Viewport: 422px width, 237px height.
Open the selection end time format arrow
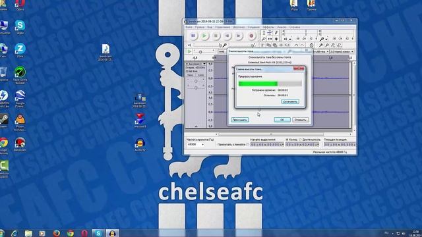click(318, 145)
